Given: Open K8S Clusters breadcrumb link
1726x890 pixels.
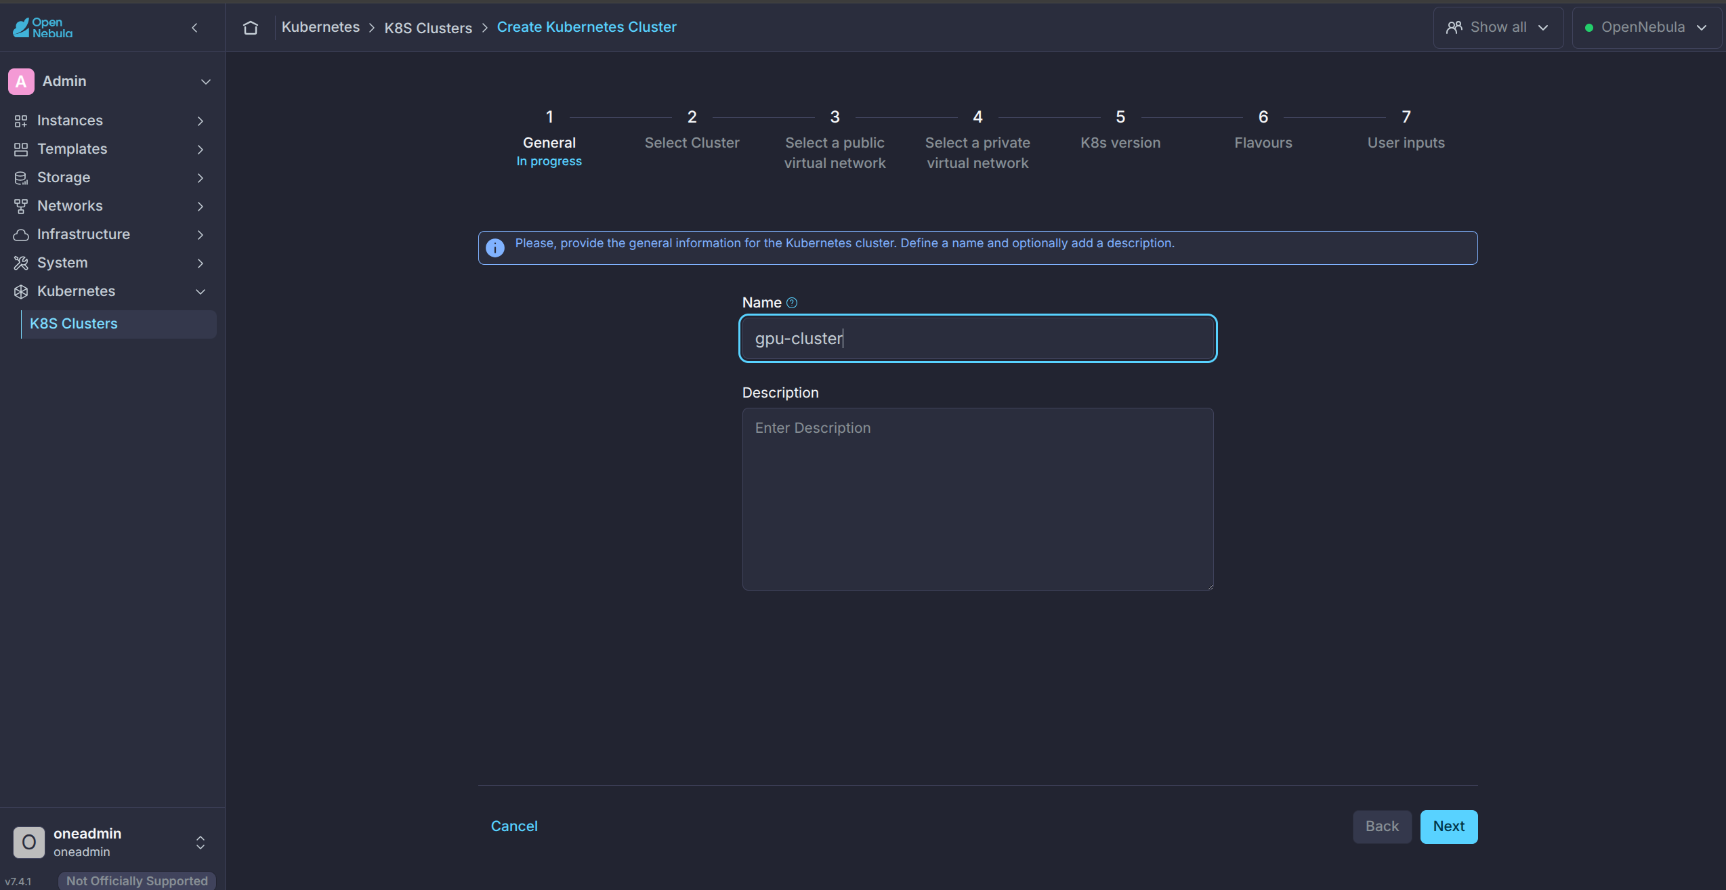Looking at the screenshot, I should [428, 28].
